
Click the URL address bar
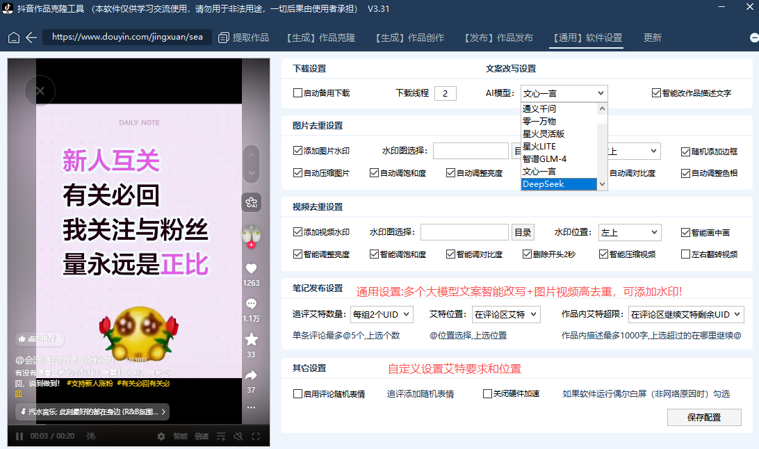(127, 37)
